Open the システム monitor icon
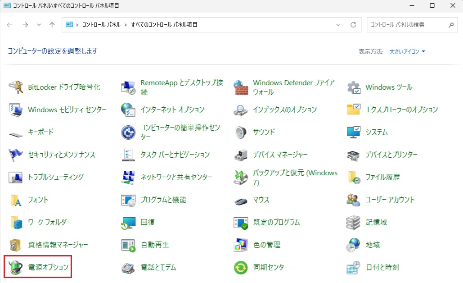The image size is (463, 283). 354,132
